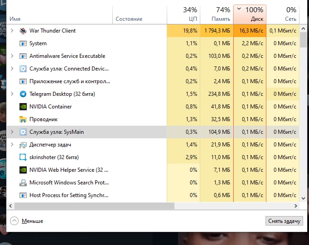Expand the War Thunder Client process
Image resolution: width=309 pixels, height=245 pixels.
click(12, 31)
